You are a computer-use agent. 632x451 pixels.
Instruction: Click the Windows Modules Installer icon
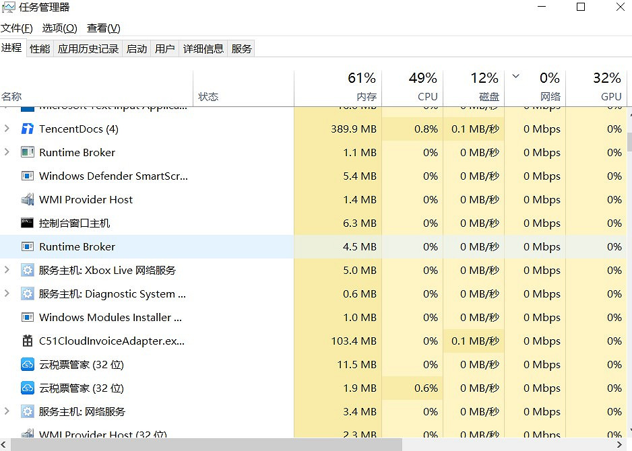coord(28,317)
